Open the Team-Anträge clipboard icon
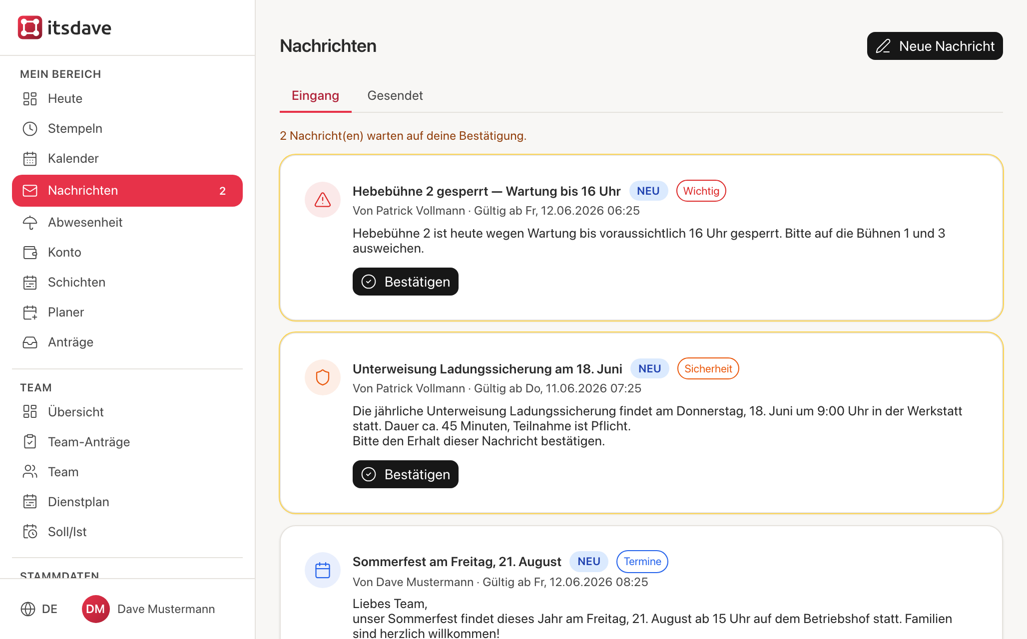 (x=30, y=442)
